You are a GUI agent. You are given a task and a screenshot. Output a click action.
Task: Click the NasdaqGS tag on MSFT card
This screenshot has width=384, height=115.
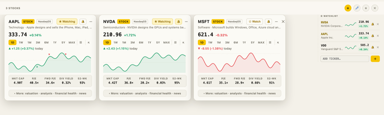click(x=235, y=22)
